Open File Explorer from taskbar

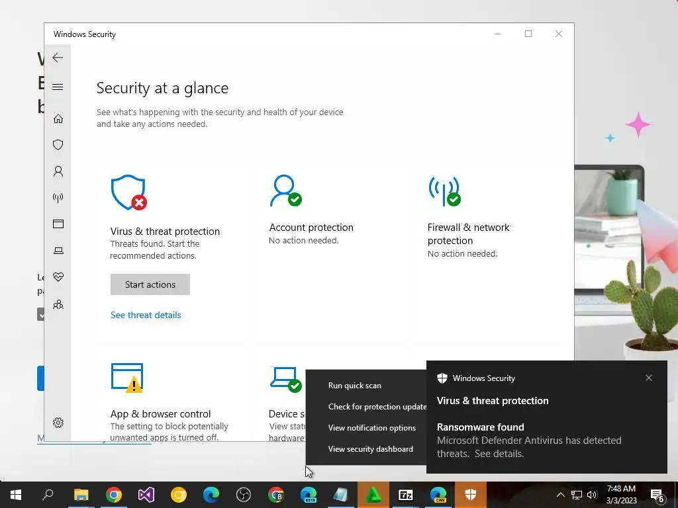click(81, 495)
